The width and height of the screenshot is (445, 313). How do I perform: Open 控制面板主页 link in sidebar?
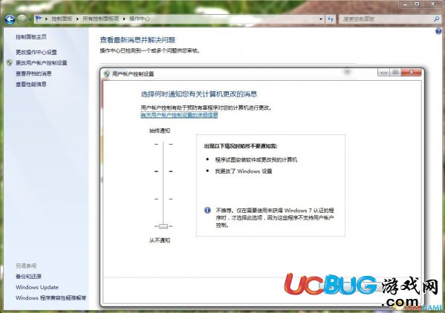[31, 37]
